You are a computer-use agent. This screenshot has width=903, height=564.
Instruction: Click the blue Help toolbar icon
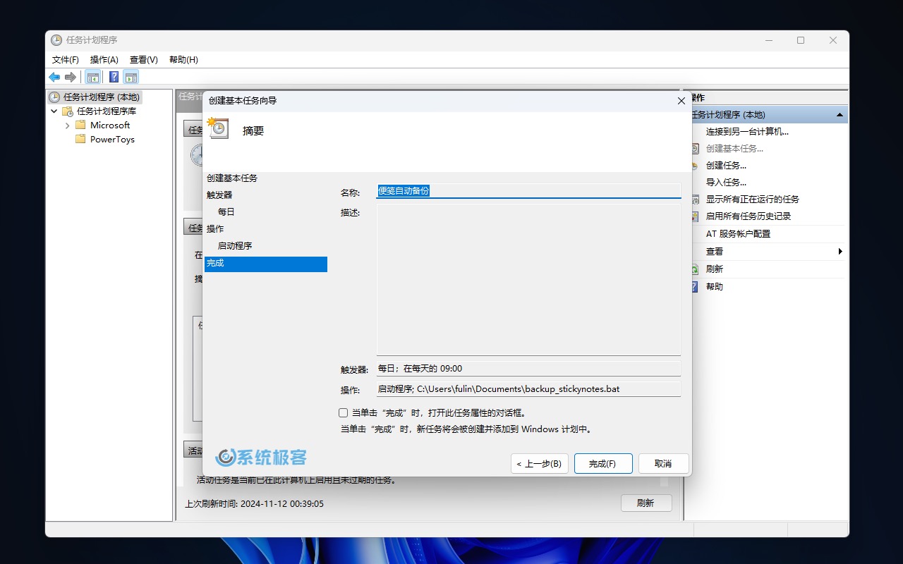point(114,77)
